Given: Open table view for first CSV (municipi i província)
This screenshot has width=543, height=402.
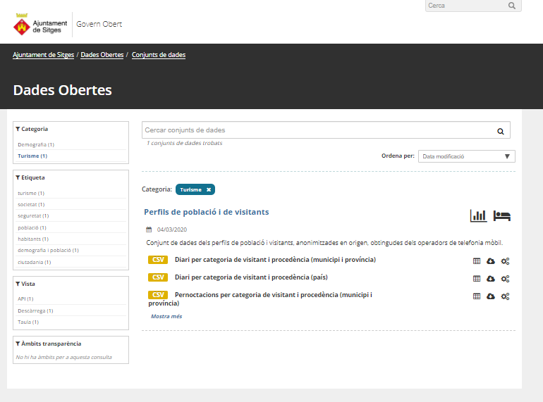Looking at the screenshot, I should click(477, 260).
